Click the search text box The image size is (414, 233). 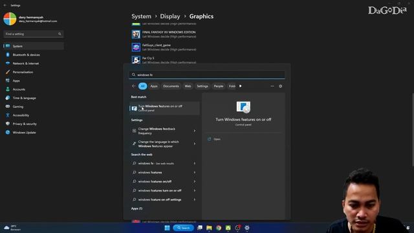[x=207, y=75]
